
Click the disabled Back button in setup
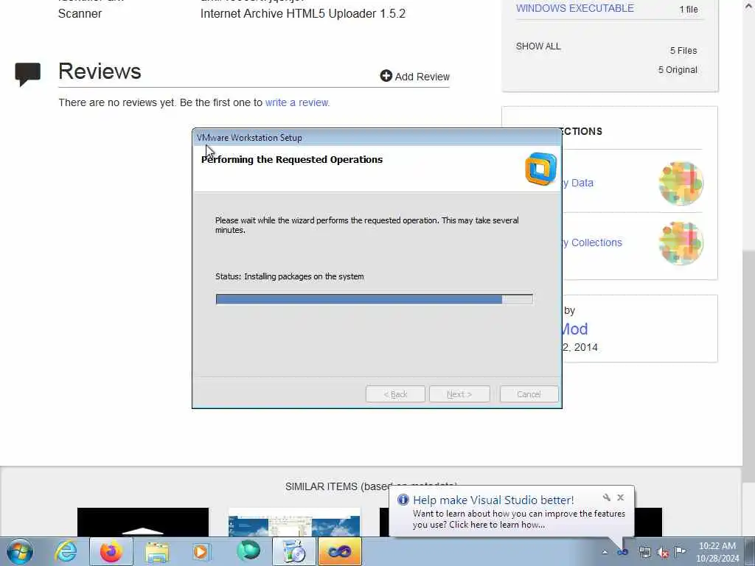tap(395, 394)
